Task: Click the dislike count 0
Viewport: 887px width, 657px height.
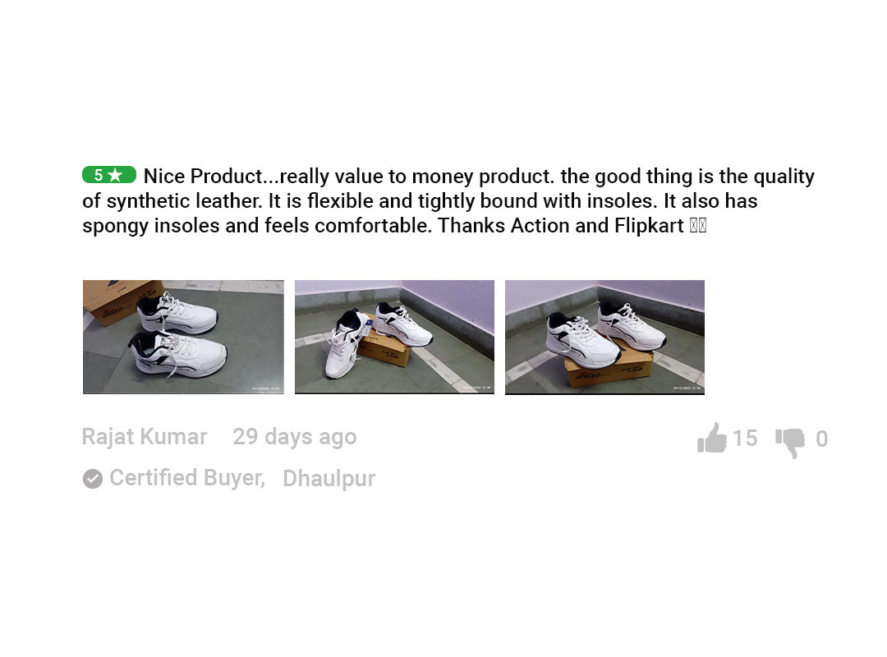Action: point(821,440)
